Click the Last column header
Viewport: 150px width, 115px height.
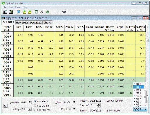[29, 29]
